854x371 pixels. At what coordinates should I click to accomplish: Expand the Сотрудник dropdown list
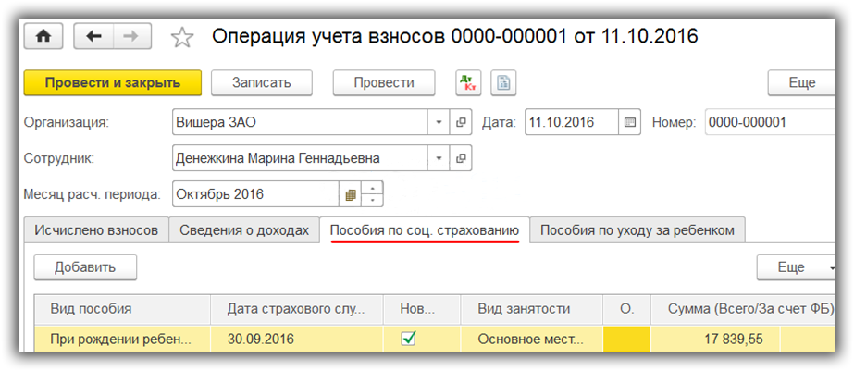439,158
